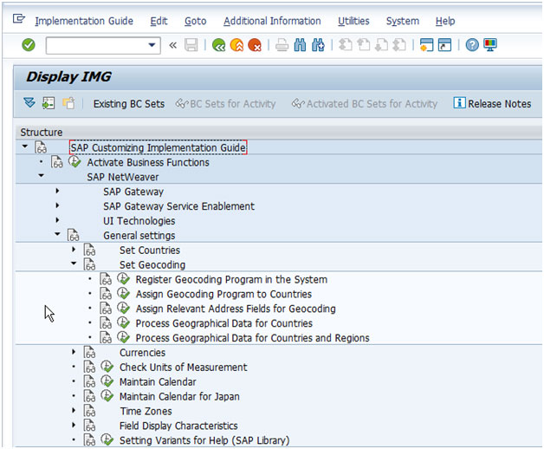544x449 pixels.
Task: Select Process Geographical Data for Countries and Regions
Action: pyautogui.click(x=253, y=338)
